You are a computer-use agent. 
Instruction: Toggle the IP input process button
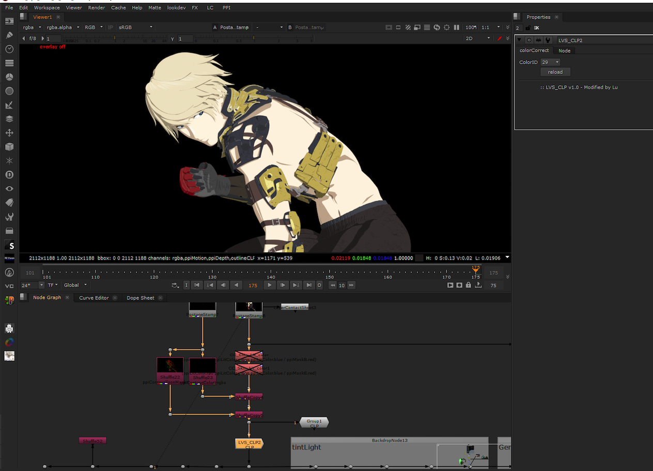tap(111, 27)
